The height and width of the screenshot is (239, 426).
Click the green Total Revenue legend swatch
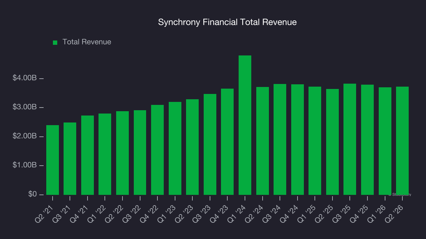point(55,42)
